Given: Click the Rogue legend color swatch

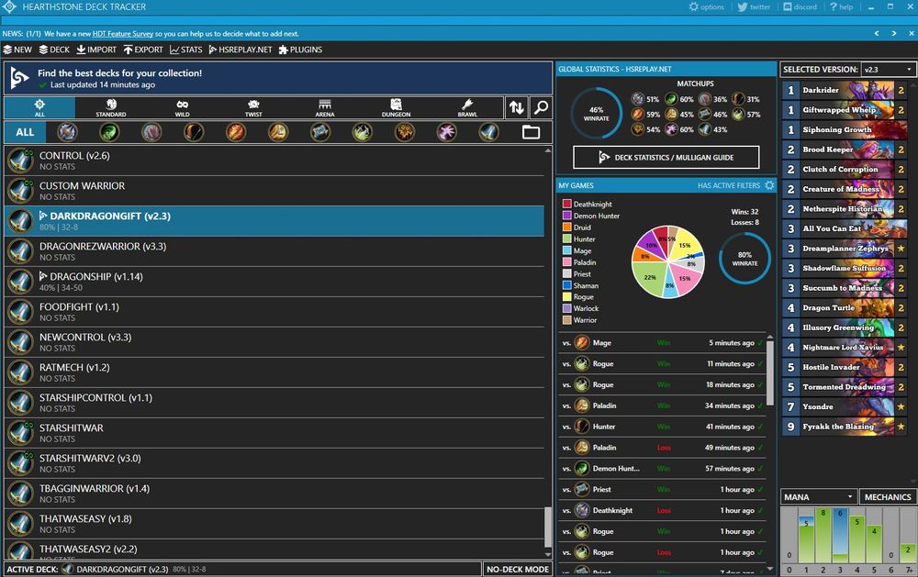Looking at the screenshot, I should [x=566, y=296].
